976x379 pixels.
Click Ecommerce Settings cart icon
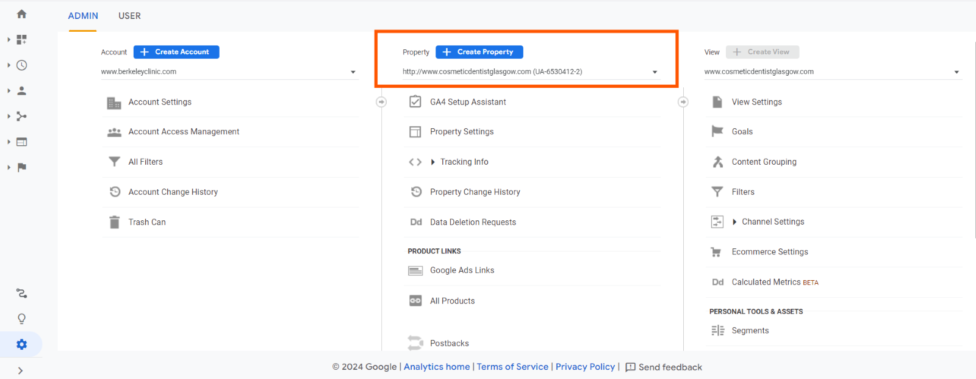716,252
